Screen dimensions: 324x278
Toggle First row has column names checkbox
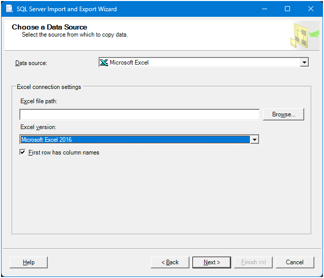[x=22, y=152]
